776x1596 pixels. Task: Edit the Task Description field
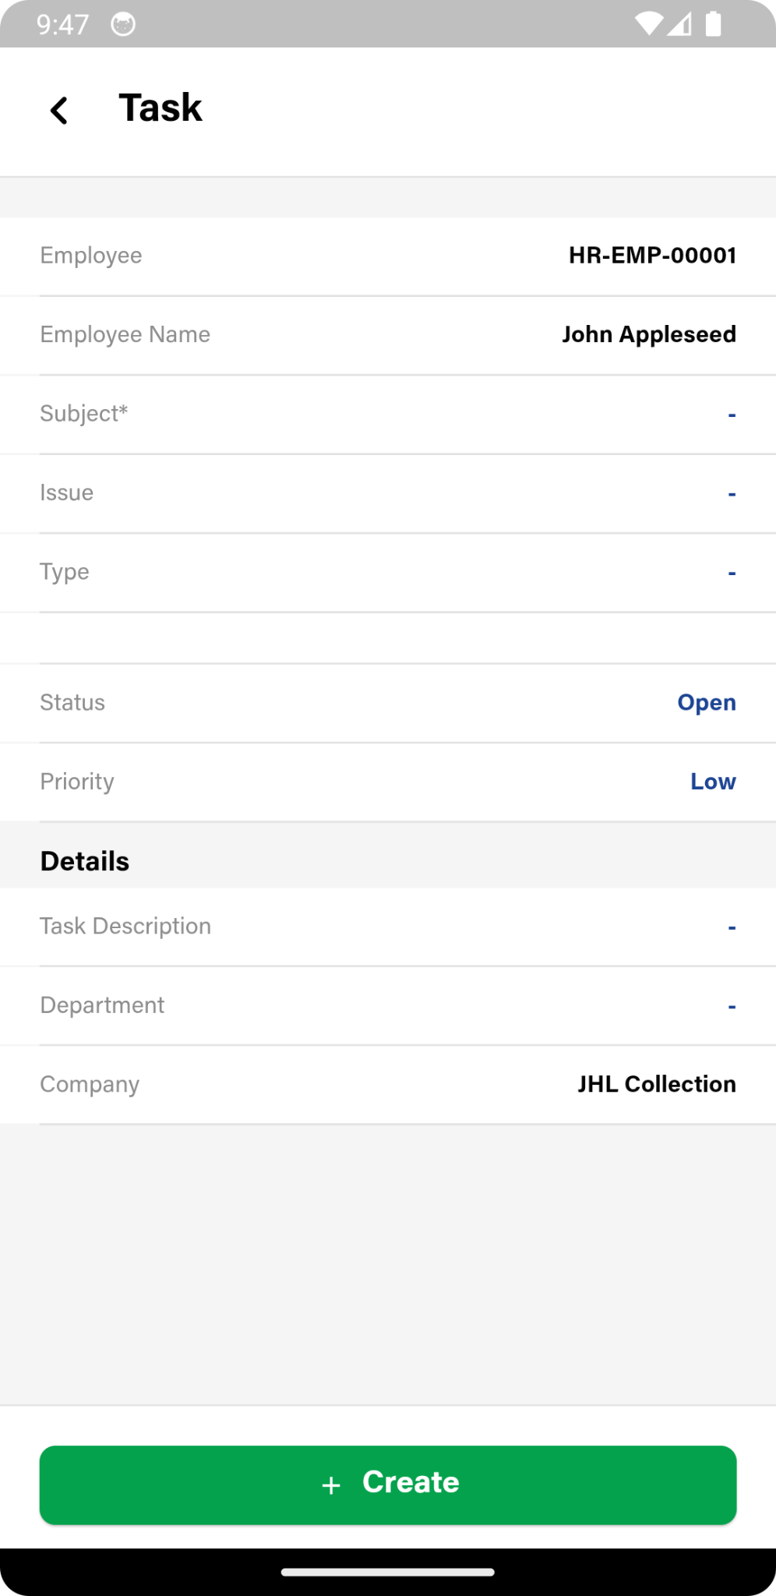click(731, 927)
